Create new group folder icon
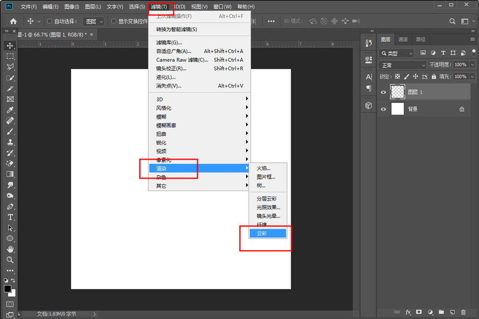Viewport: 479px width, 319px height. click(x=441, y=312)
